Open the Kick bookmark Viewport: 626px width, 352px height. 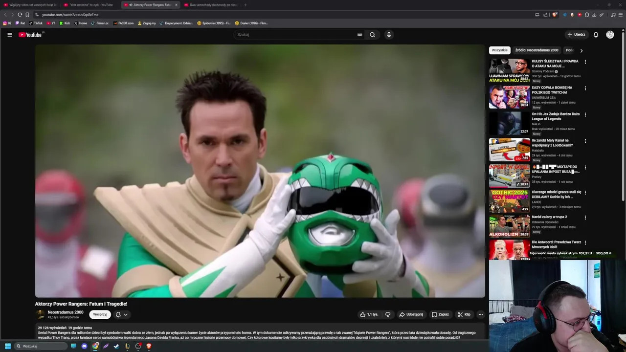pos(65,23)
